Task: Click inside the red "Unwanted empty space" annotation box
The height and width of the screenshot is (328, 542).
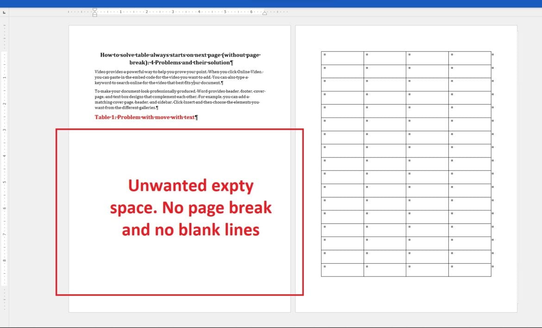Action: [190, 208]
